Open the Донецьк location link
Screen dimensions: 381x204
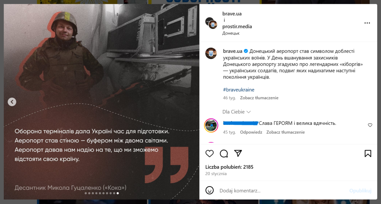[x=231, y=33]
